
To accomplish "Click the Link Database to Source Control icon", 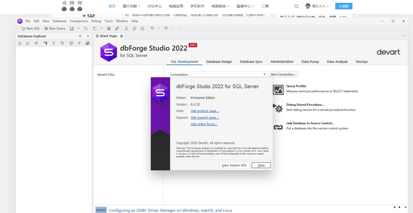I will pyautogui.click(x=278, y=127).
